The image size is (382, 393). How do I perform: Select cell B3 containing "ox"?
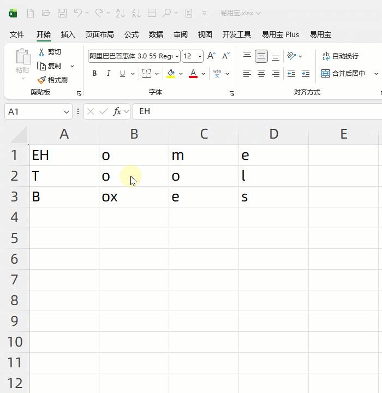(134, 197)
